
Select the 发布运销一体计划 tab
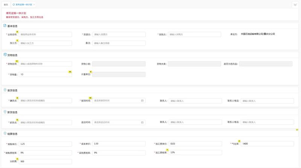click(24, 5)
